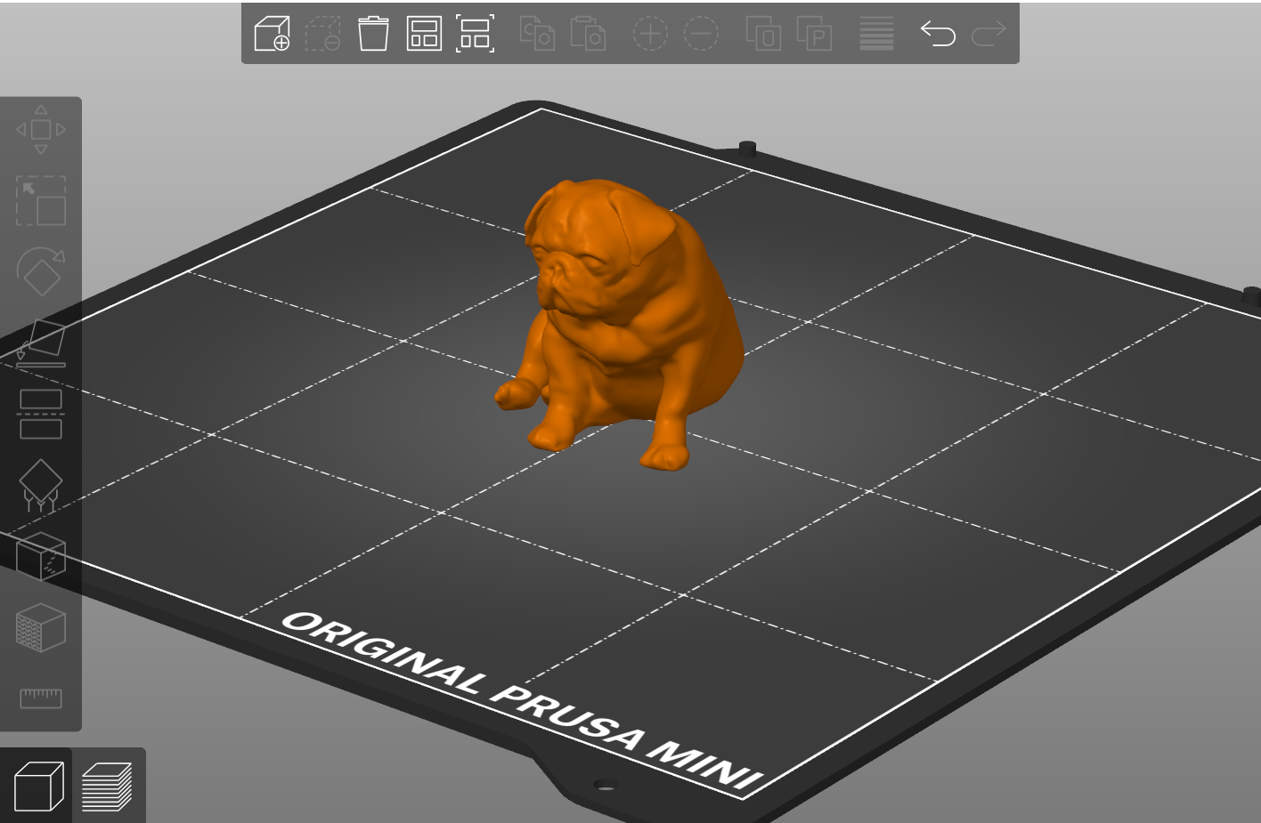Open variable layer height tool

[x=876, y=34]
